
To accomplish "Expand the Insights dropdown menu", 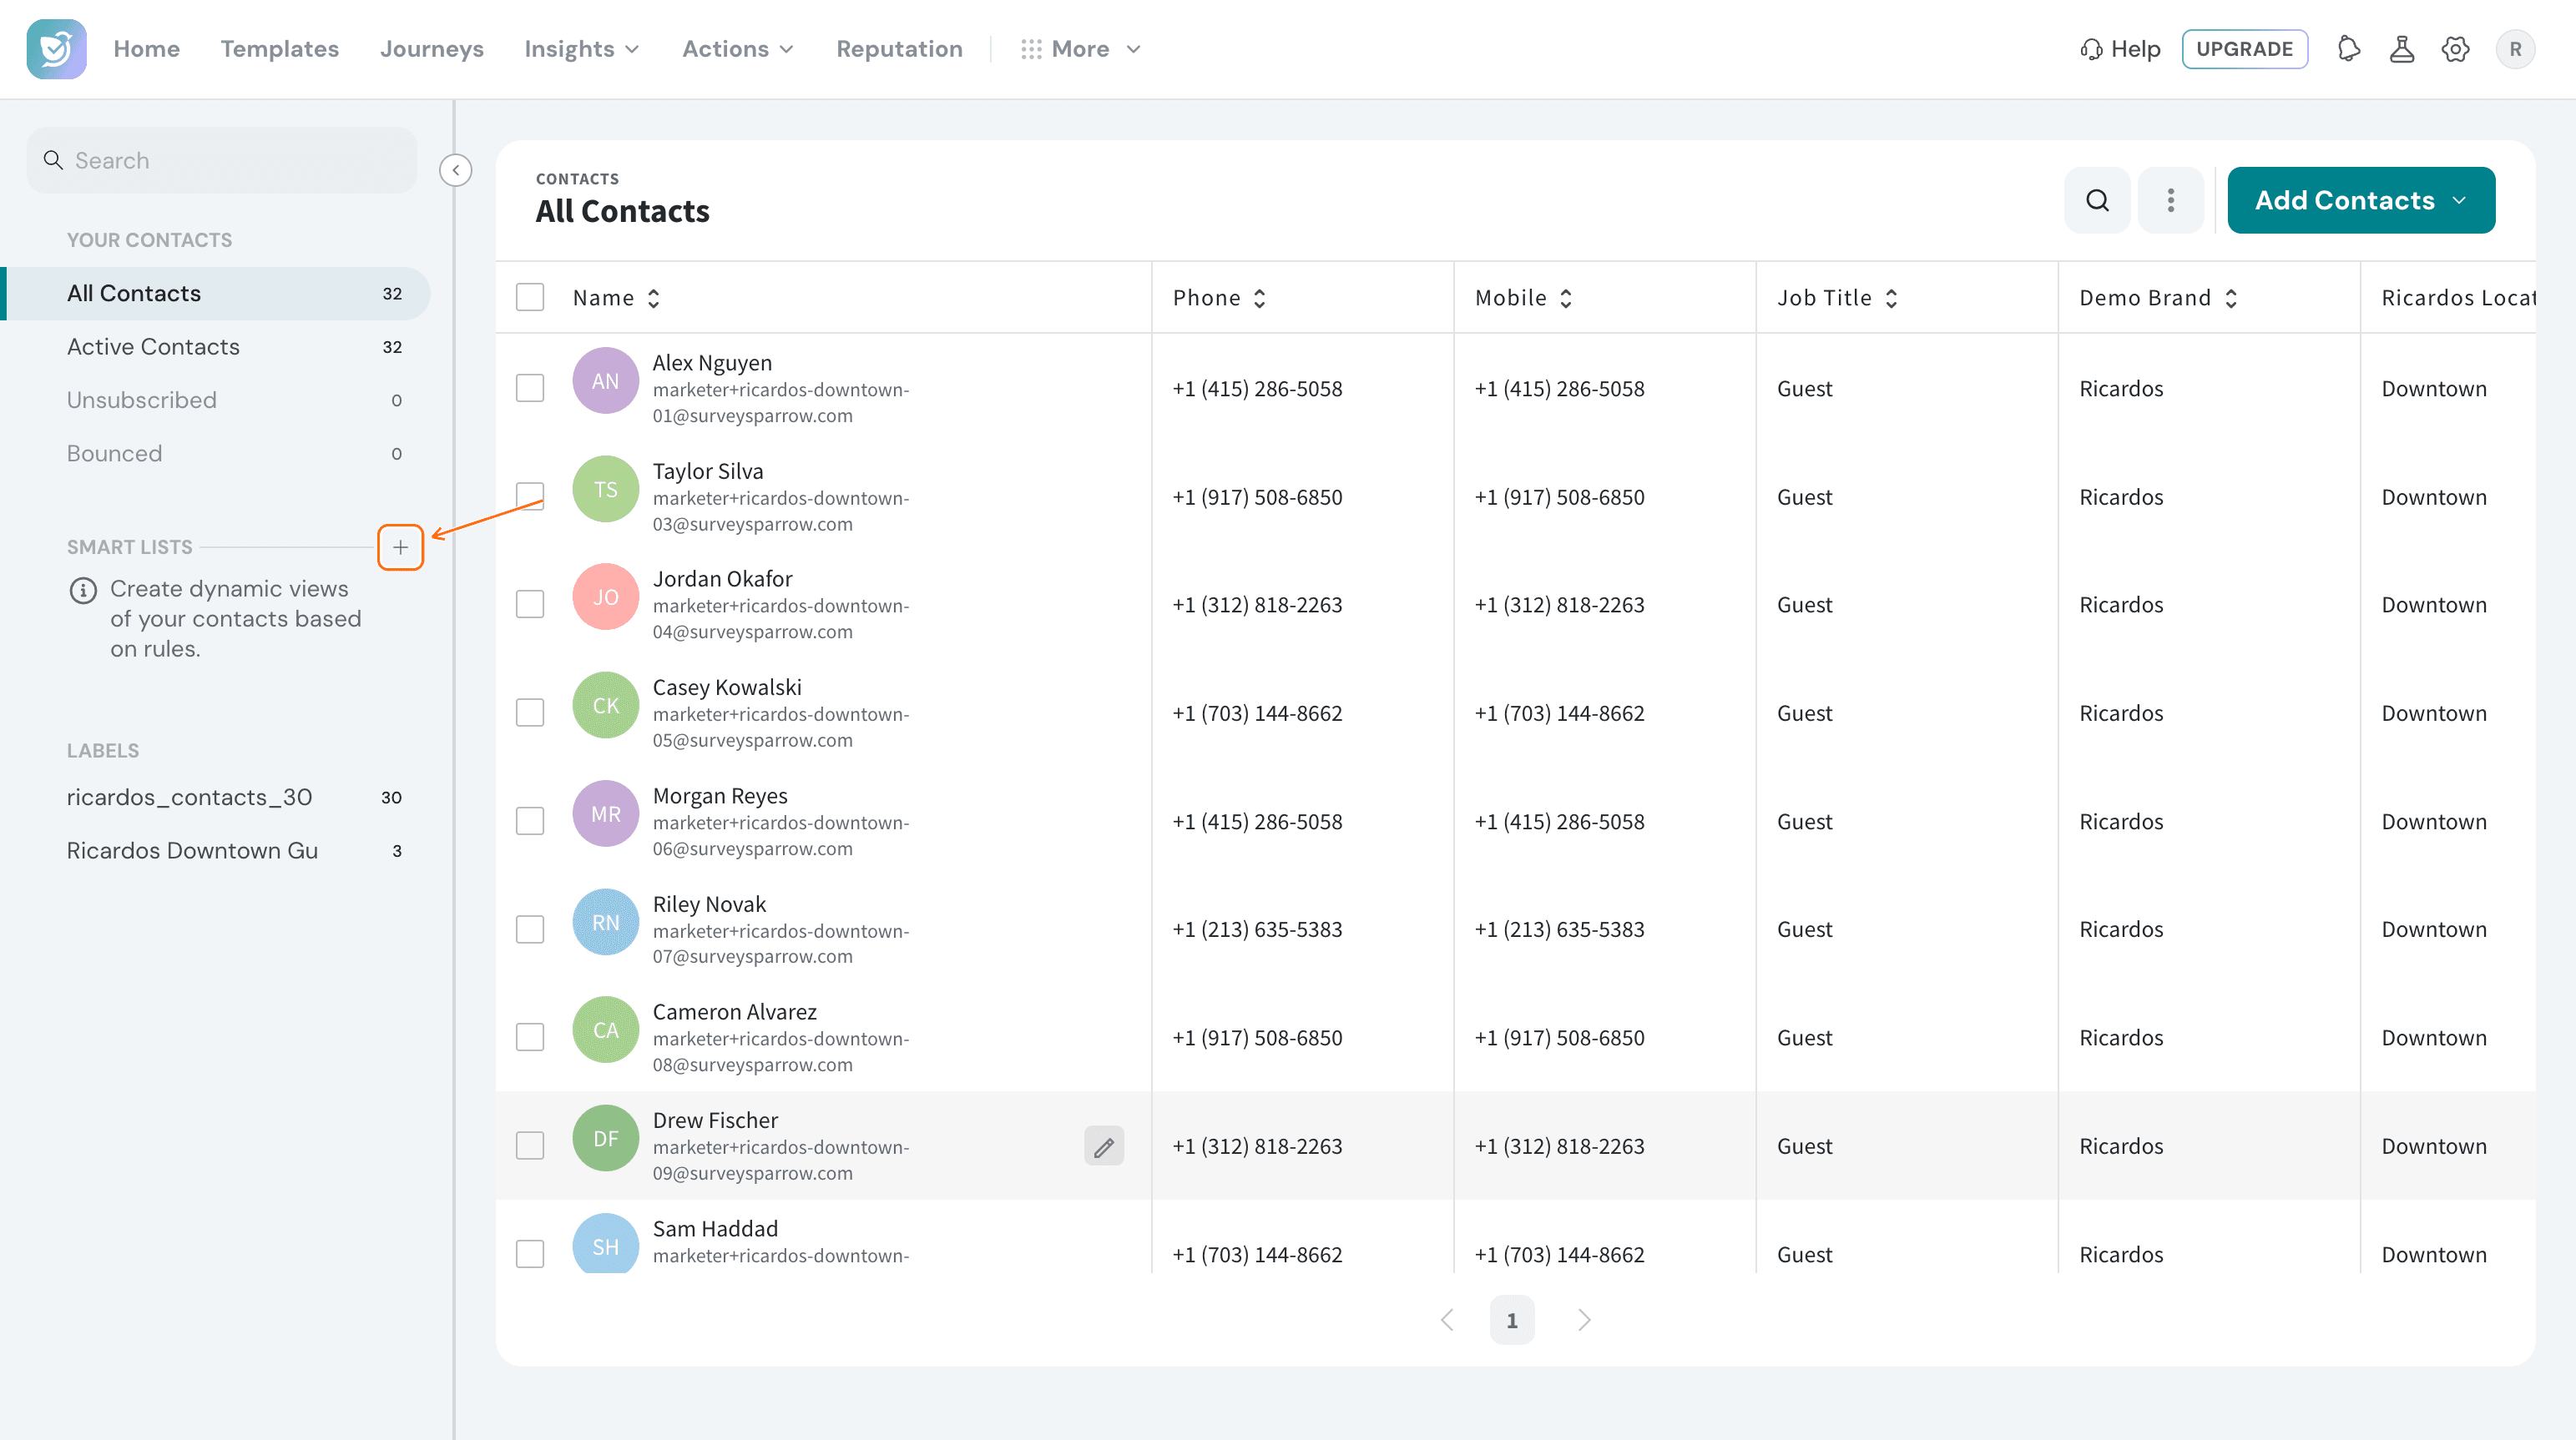I will click(582, 49).
